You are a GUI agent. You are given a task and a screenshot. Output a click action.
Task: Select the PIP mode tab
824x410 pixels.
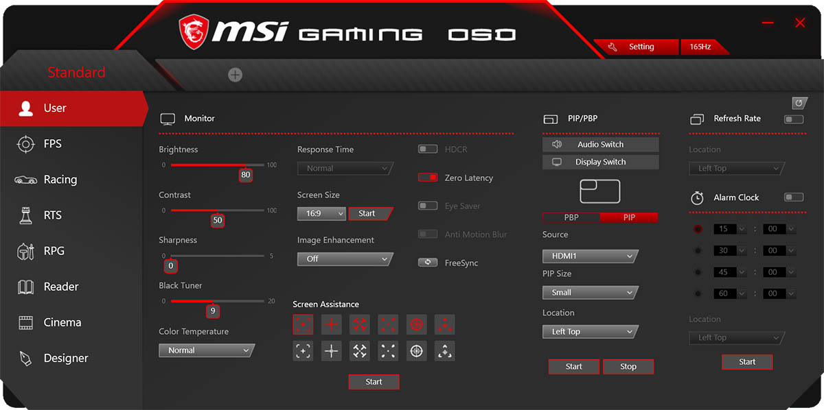coord(629,217)
